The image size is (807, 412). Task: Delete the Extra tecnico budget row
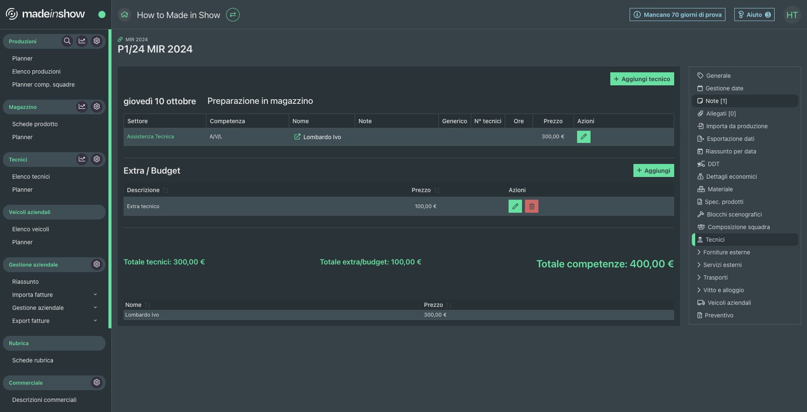point(532,206)
